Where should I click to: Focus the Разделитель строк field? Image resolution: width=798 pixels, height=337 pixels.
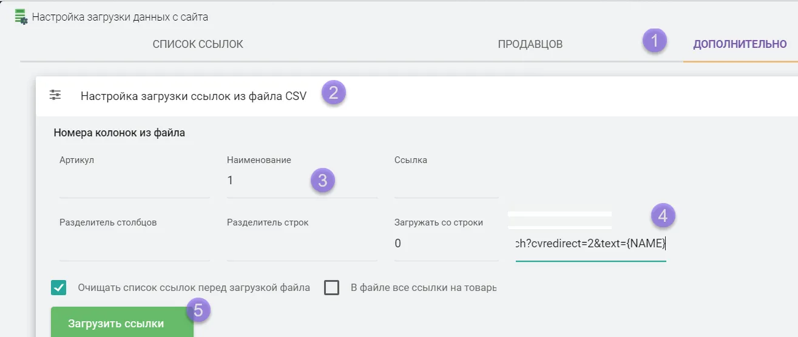[302, 244]
